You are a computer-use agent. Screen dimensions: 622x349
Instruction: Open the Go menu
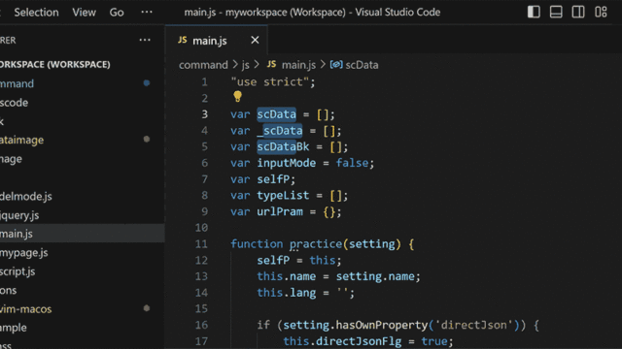(x=117, y=13)
